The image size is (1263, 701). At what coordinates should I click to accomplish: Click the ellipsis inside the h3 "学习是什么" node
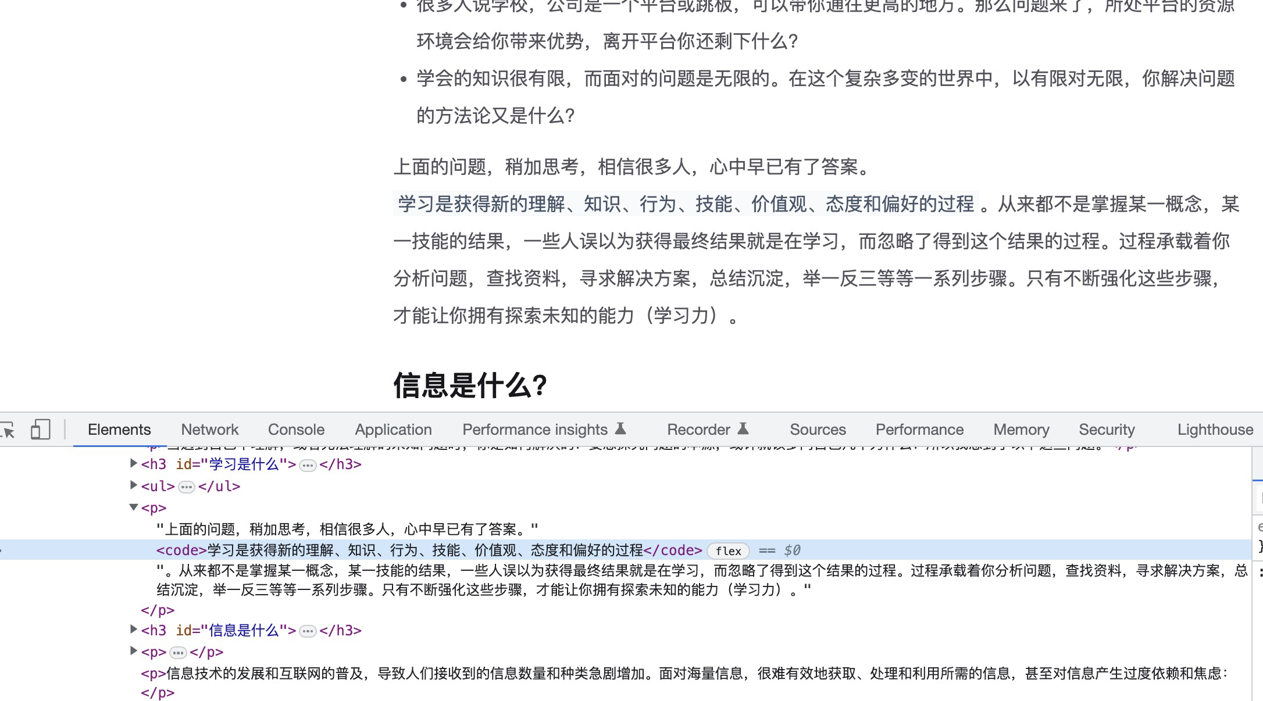point(306,464)
